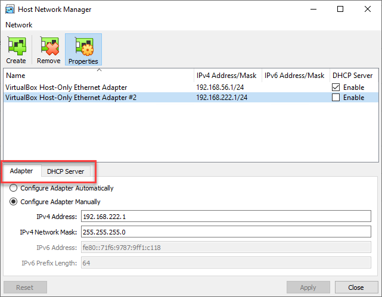Click the 192.168.222.1/24 address cell

point(222,98)
